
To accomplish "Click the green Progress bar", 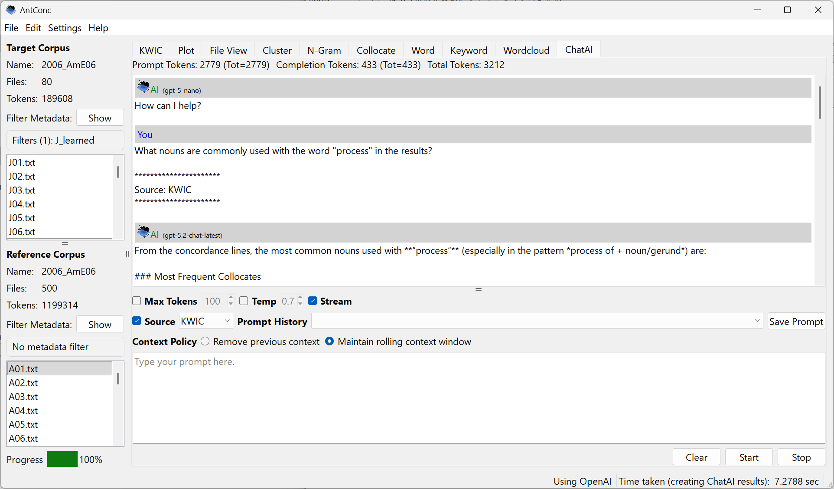I will tap(62, 459).
